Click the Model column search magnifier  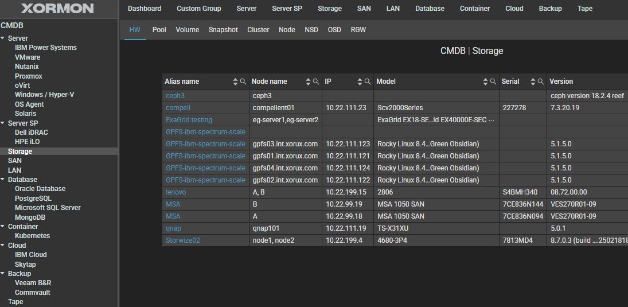pyautogui.click(x=493, y=82)
